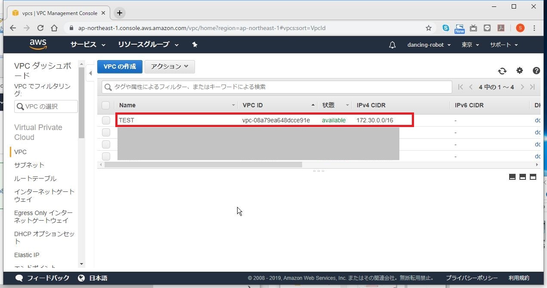
Task: Refresh the VPC list with the refresh icon
Action: coord(502,71)
